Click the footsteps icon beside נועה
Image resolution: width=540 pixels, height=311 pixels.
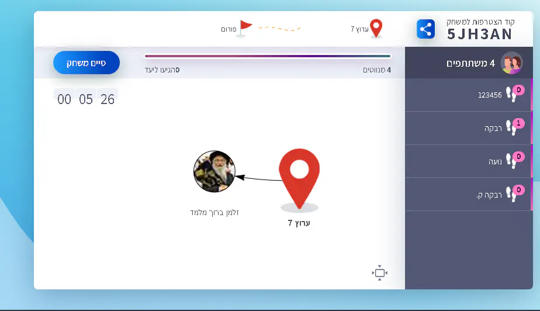513,161
